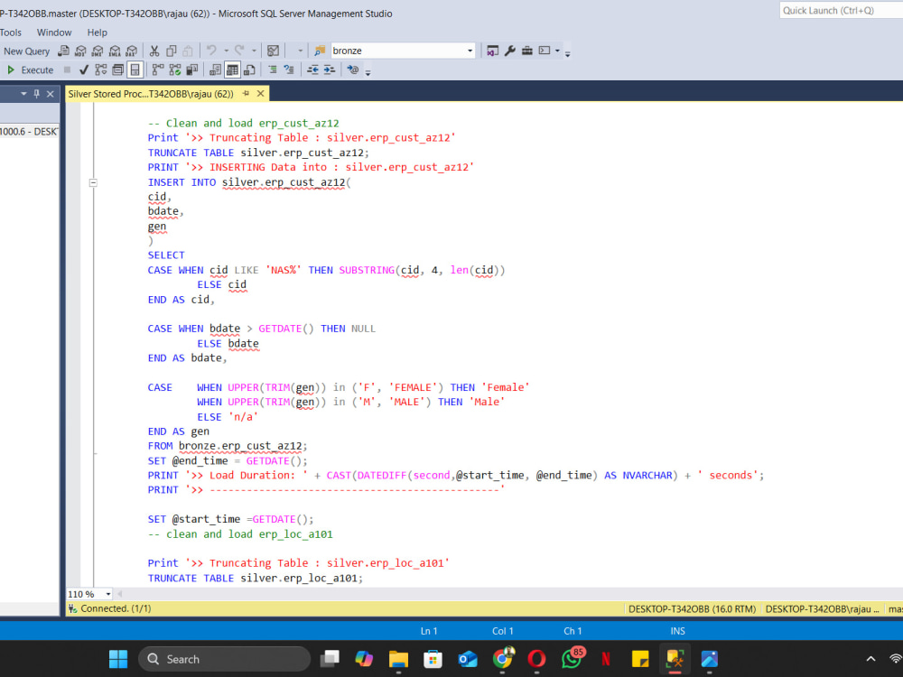Open the Visual Studio launcher icon
This screenshot has width=903, height=677.
point(492,51)
